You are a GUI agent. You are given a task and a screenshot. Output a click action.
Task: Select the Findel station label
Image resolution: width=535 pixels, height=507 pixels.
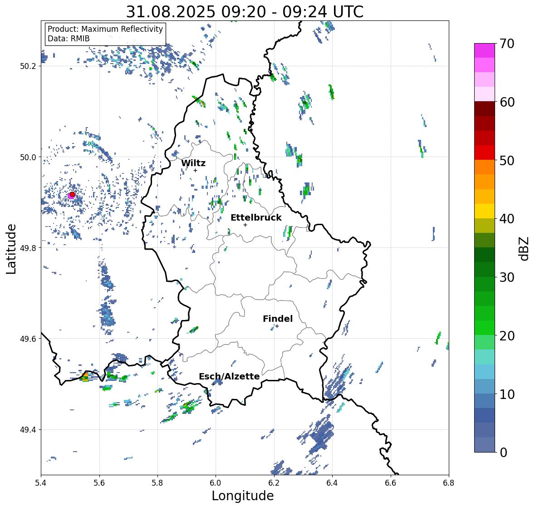(x=277, y=319)
